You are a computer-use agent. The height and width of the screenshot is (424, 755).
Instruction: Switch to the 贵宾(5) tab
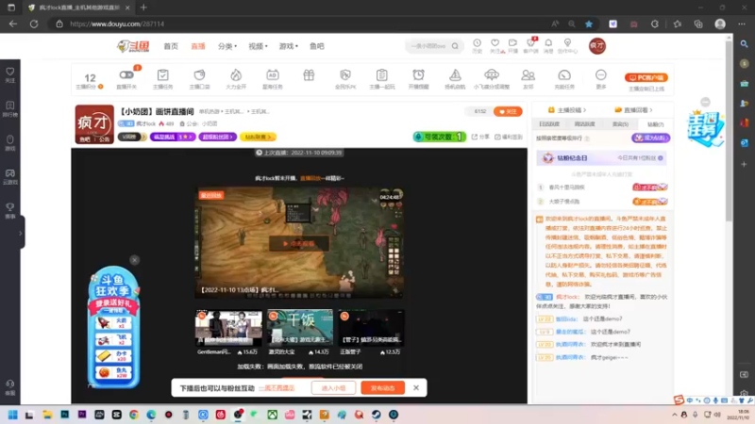tap(620, 124)
